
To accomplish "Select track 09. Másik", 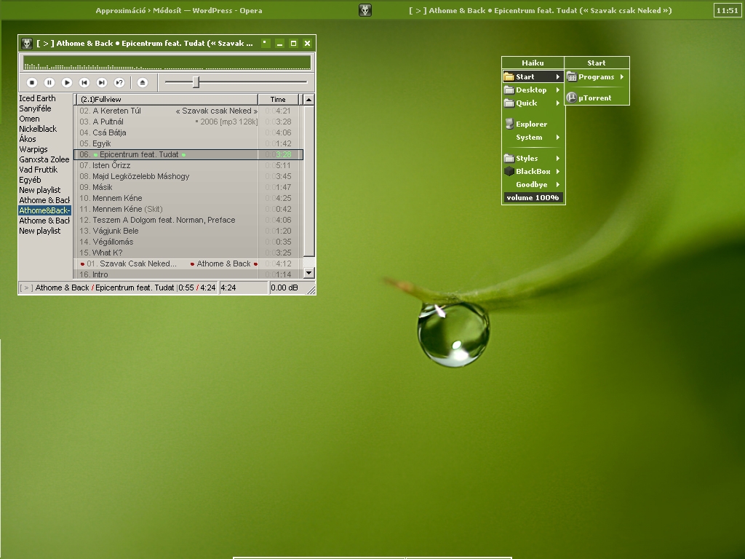I will click(x=188, y=187).
